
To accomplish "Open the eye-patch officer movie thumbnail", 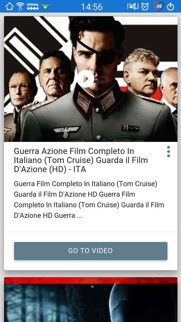I will click(x=91, y=79).
